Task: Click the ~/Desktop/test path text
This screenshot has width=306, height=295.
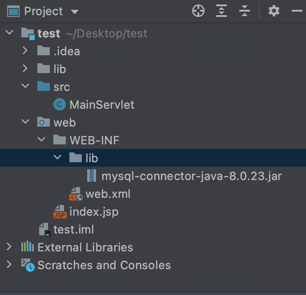Action: coord(107,33)
